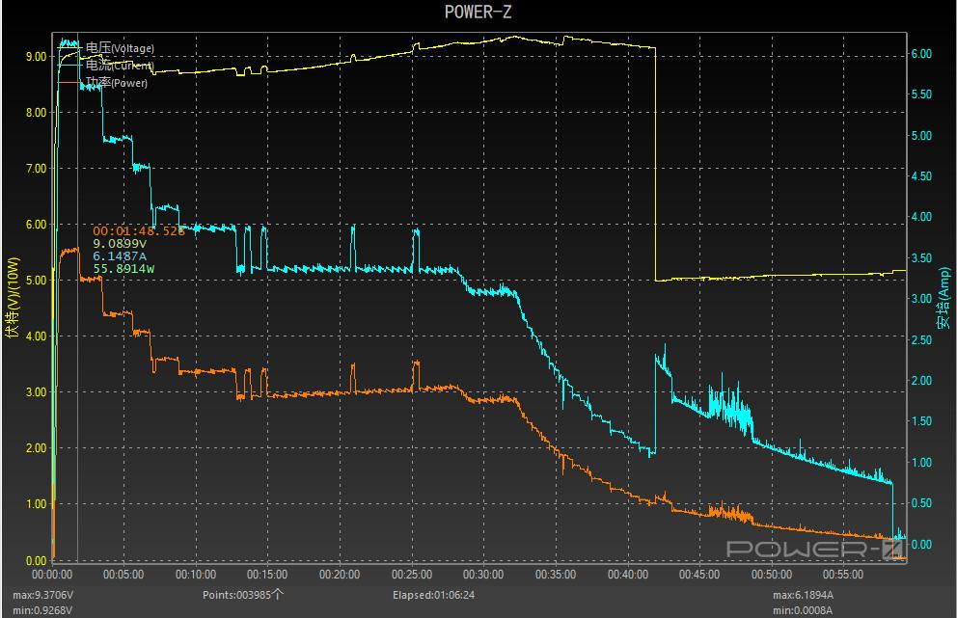The image size is (957, 618).
Task: Click the max:9.3706V status value
Action: pyautogui.click(x=42, y=595)
